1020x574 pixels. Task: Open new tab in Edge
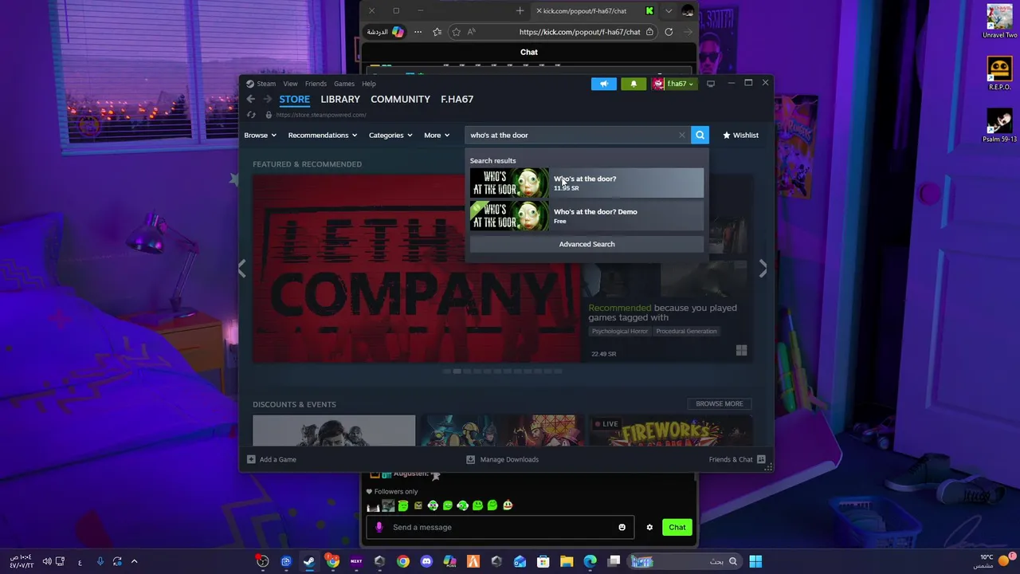(x=520, y=11)
